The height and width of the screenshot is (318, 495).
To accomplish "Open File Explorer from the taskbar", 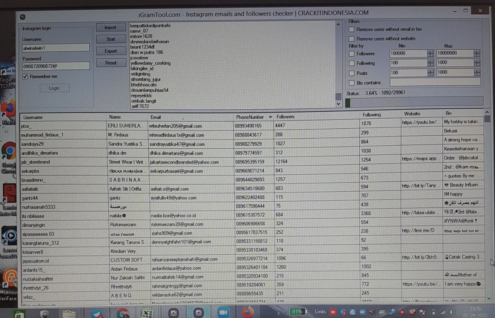I will pyautogui.click(x=69, y=313).
